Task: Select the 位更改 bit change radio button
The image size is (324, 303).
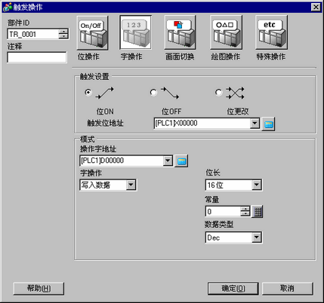Action: point(218,93)
